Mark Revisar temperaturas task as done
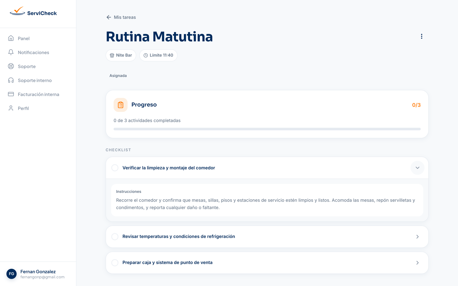 [115, 236]
